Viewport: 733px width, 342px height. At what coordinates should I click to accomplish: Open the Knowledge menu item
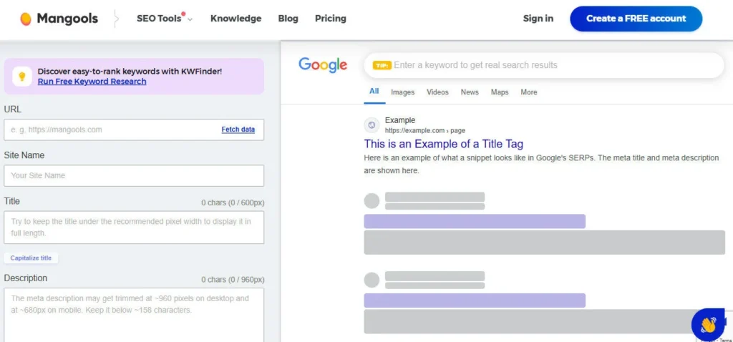tap(236, 19)
